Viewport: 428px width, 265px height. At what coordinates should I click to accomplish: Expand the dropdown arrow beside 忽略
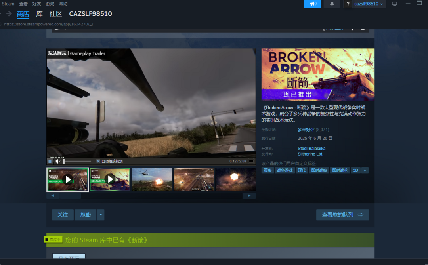pos(101,215)
